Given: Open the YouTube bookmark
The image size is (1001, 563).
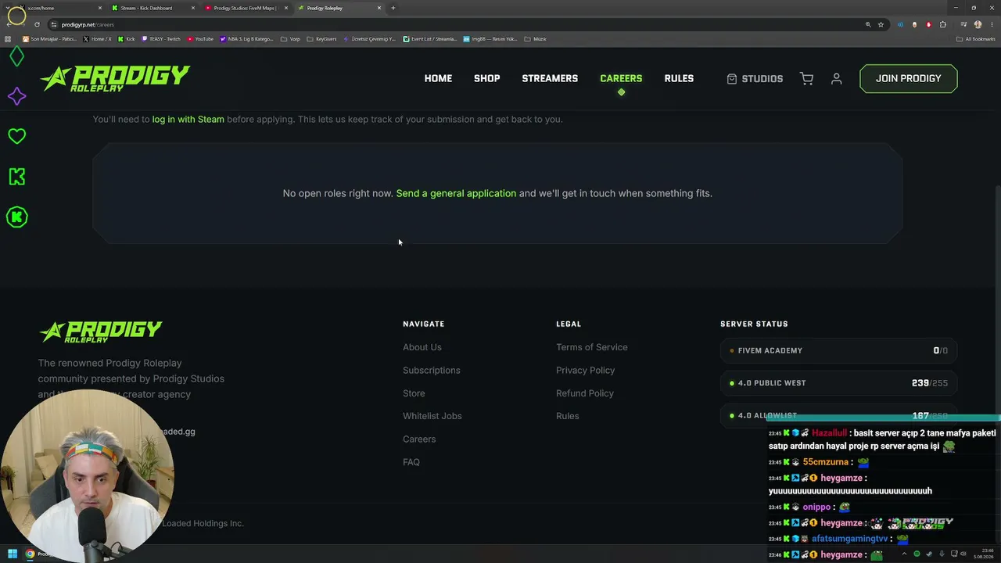Looking at the screenshot, I should 200,39.
